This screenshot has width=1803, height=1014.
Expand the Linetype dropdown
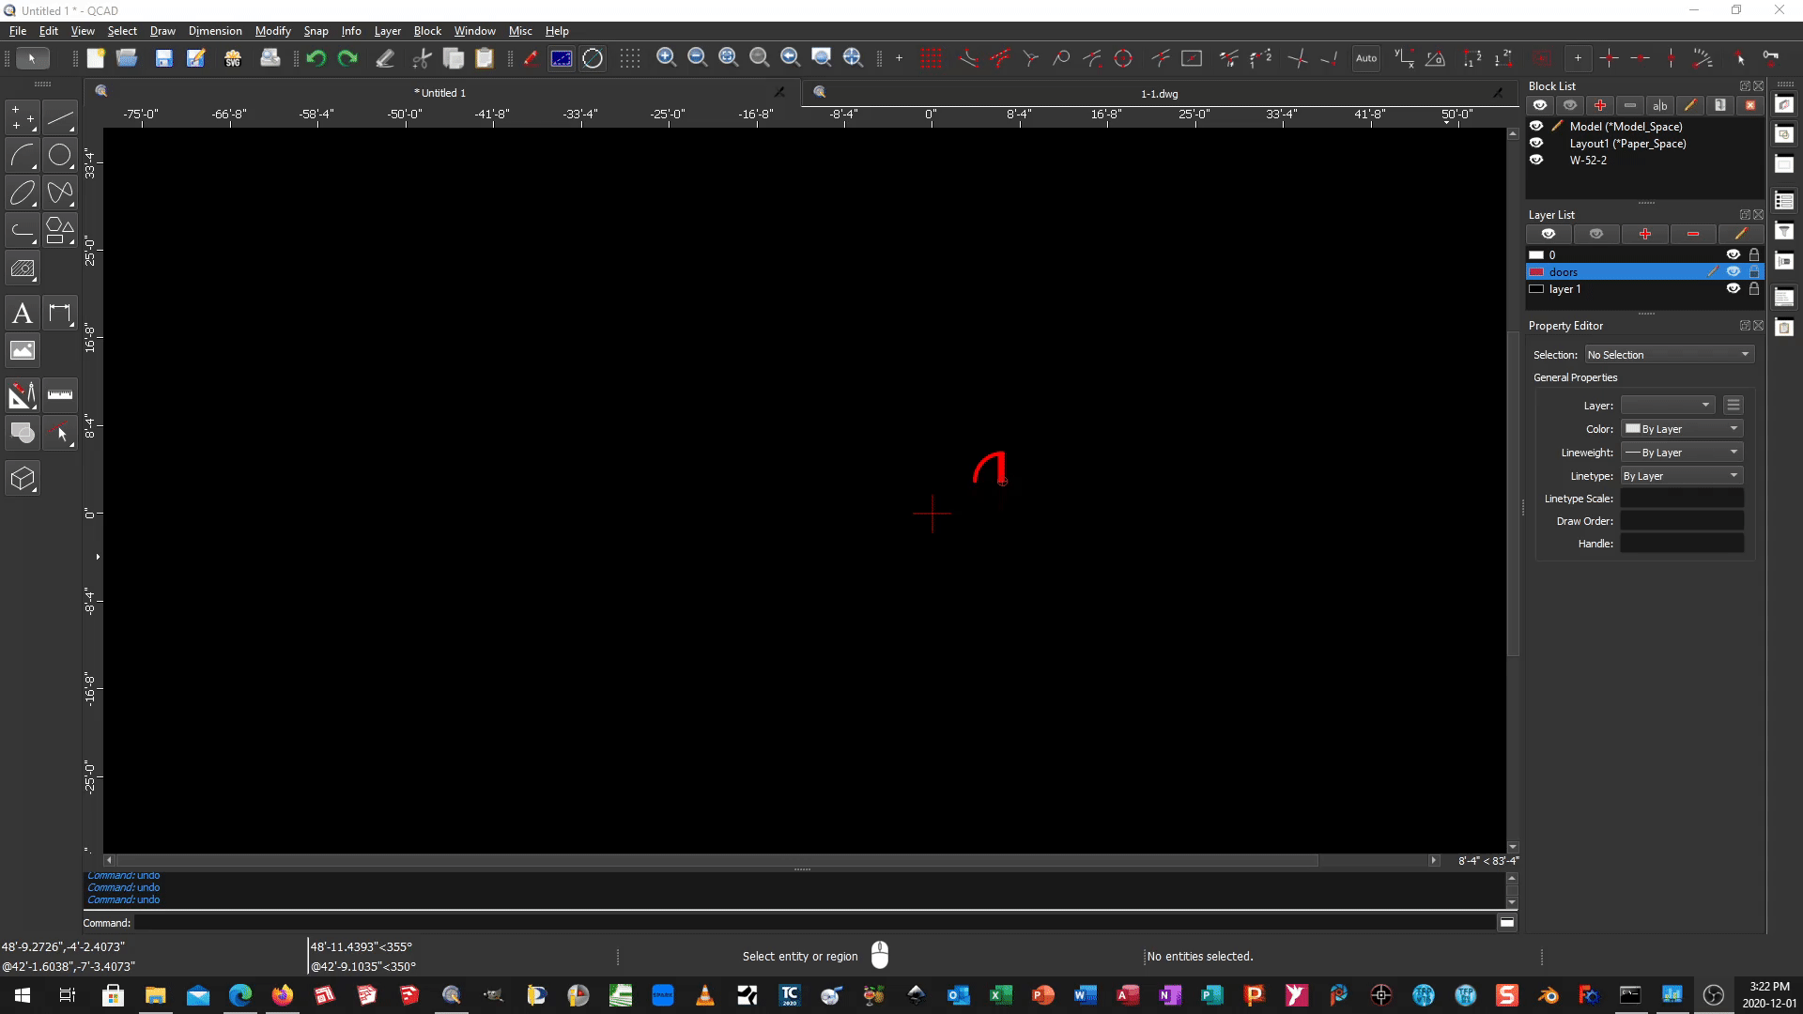(x=1681, y=475)
